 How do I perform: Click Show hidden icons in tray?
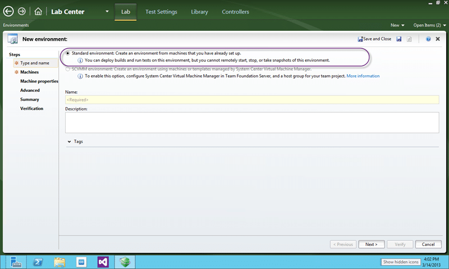click(401, 262)
